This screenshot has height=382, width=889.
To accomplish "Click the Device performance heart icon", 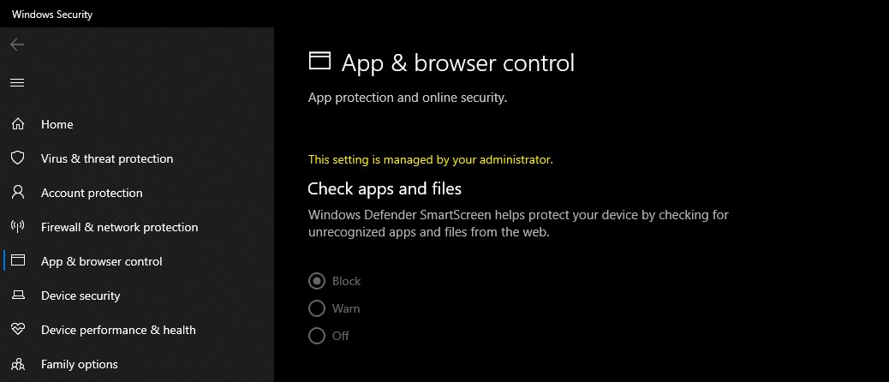I will click(x=18, y=329).
